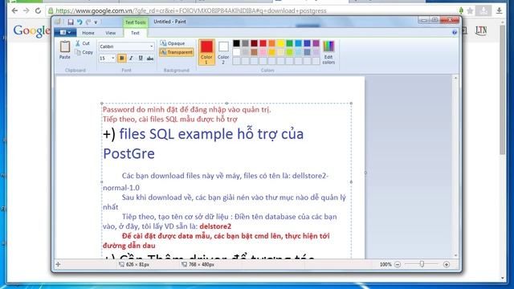Open the Customize Quick Access Toolbar arrow
The height and width of the screenshot is (289, 514).
tap(96, 22)
